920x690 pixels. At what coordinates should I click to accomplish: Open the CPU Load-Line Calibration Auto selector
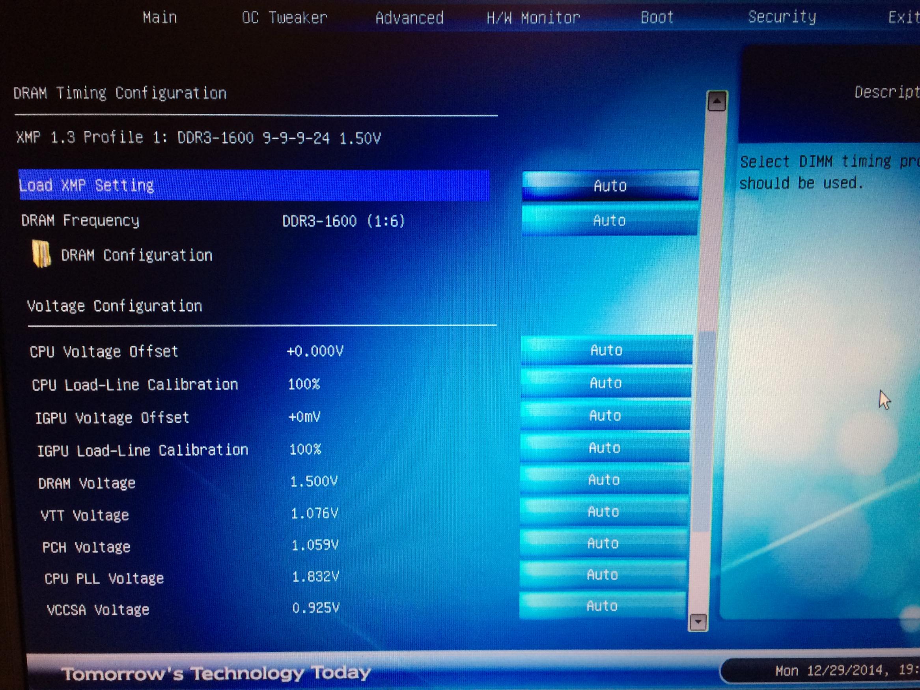[606, 383]
